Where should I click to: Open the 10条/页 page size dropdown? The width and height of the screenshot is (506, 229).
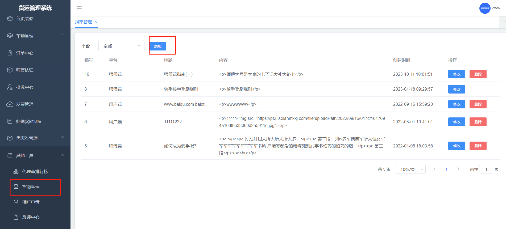point(410,169)
